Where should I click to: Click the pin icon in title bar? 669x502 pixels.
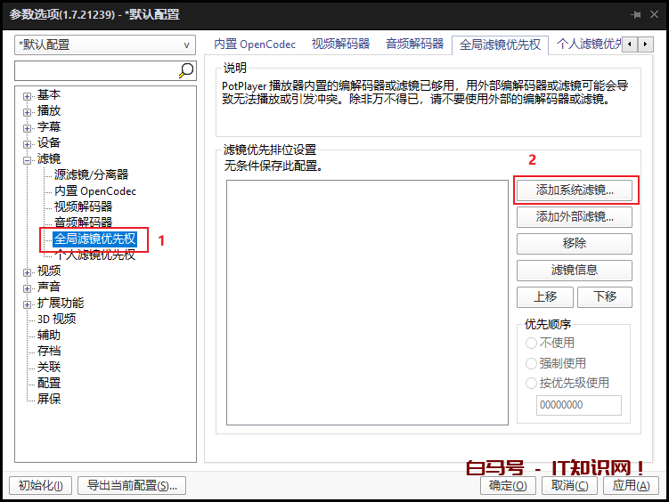(636, 15)
